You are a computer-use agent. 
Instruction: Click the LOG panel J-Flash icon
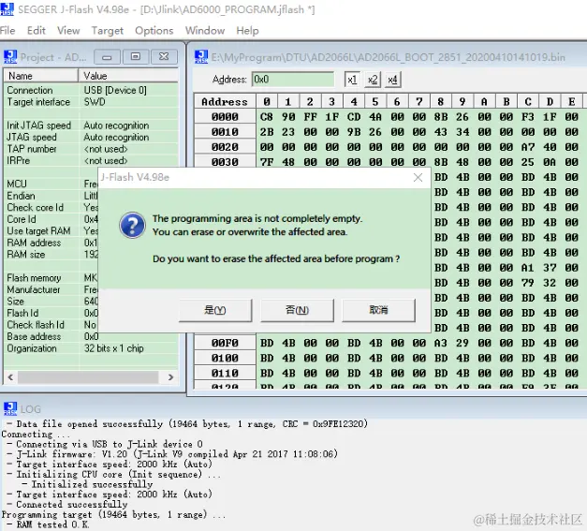click(x=10, y=409)
